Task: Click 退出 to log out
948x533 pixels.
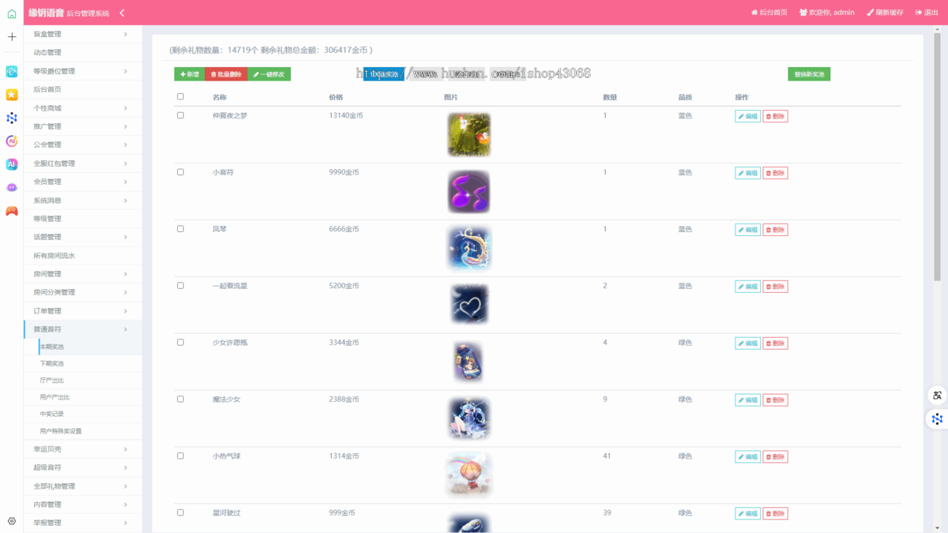Action: tap(927, 13)
